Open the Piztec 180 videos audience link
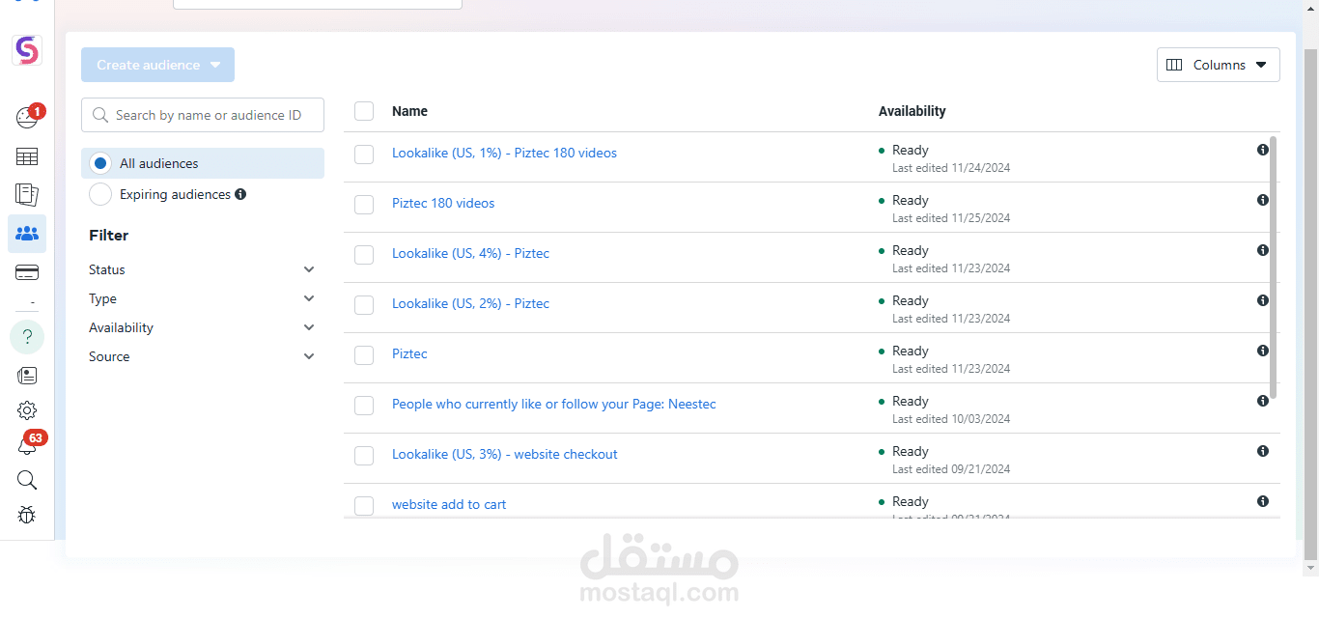Screen dimensions: 1319x619 pyautogui.click(x=443, y=203)
